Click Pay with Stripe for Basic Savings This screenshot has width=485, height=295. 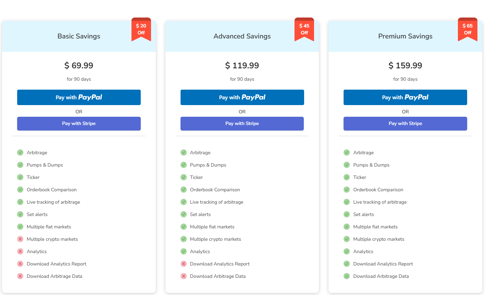coord(79,124)
